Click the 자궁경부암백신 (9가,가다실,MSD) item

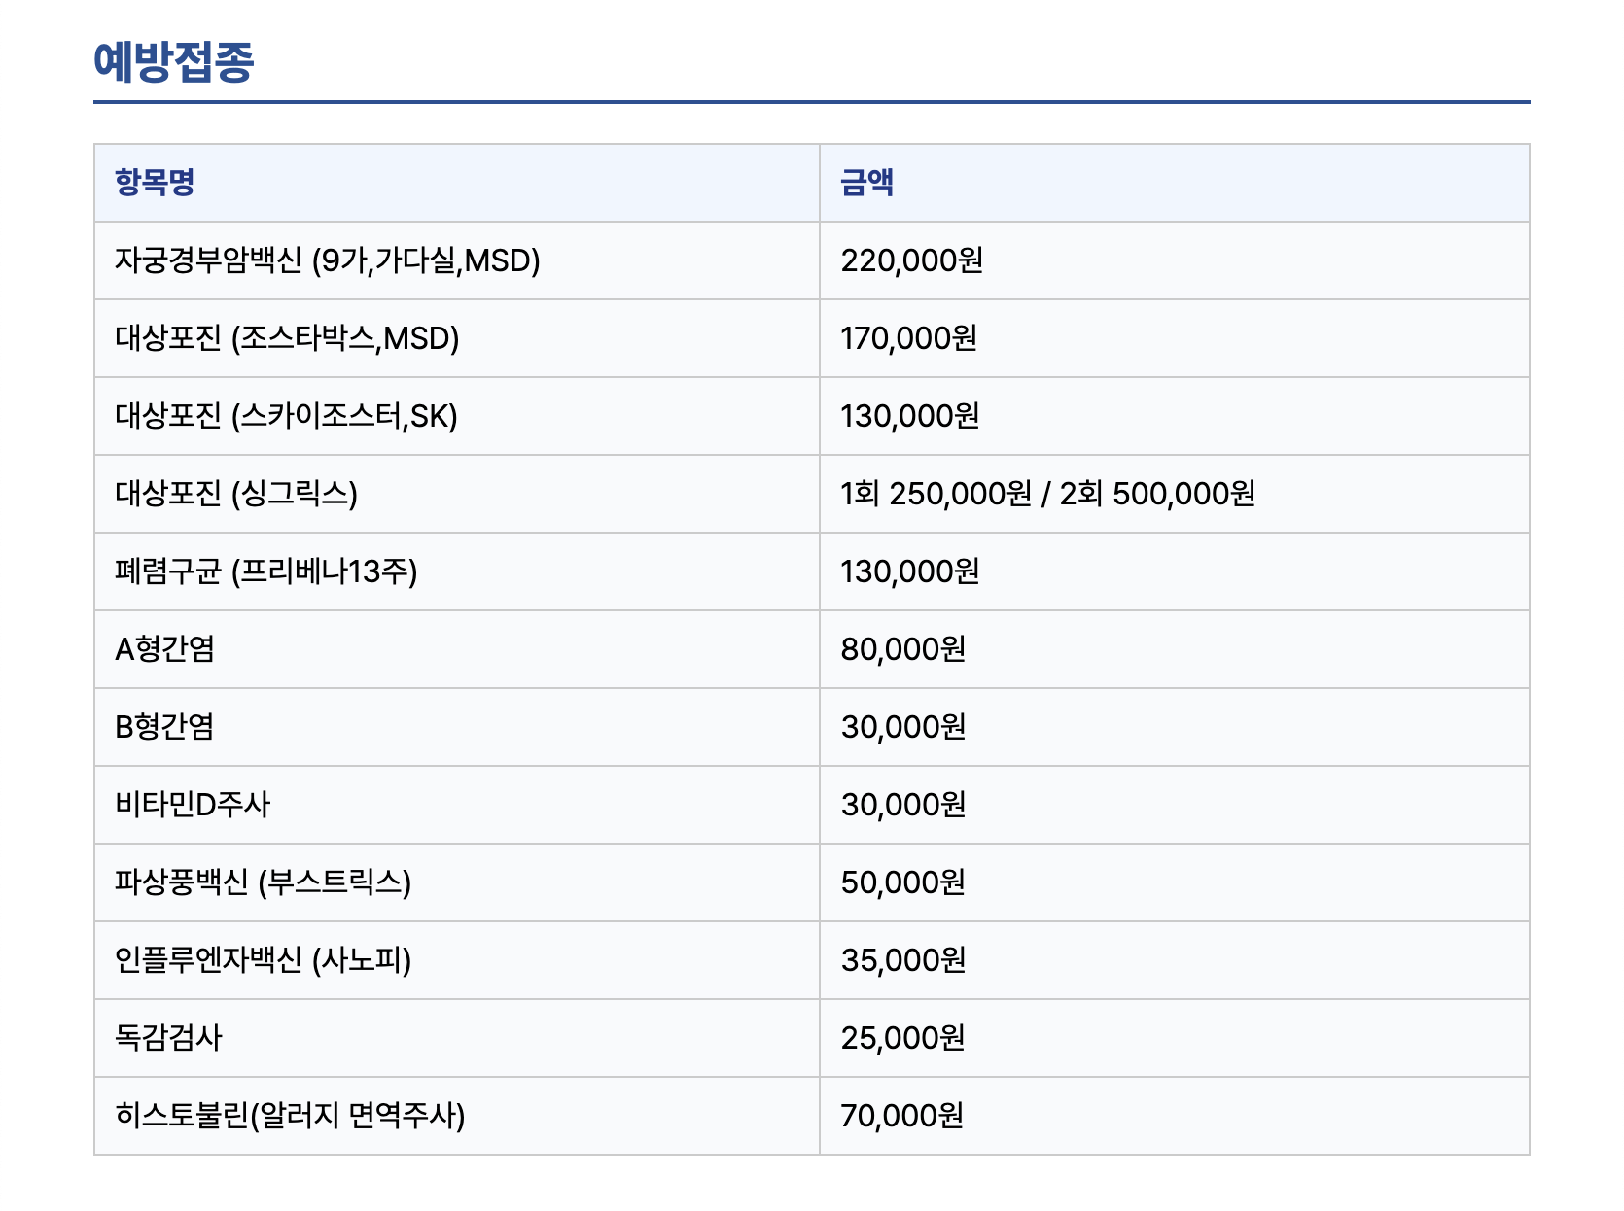327,260
